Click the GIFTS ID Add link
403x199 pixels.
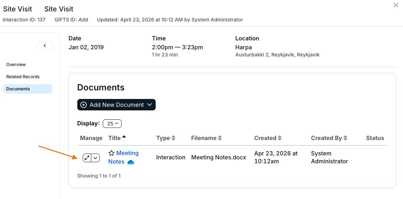tap(83, 20)
